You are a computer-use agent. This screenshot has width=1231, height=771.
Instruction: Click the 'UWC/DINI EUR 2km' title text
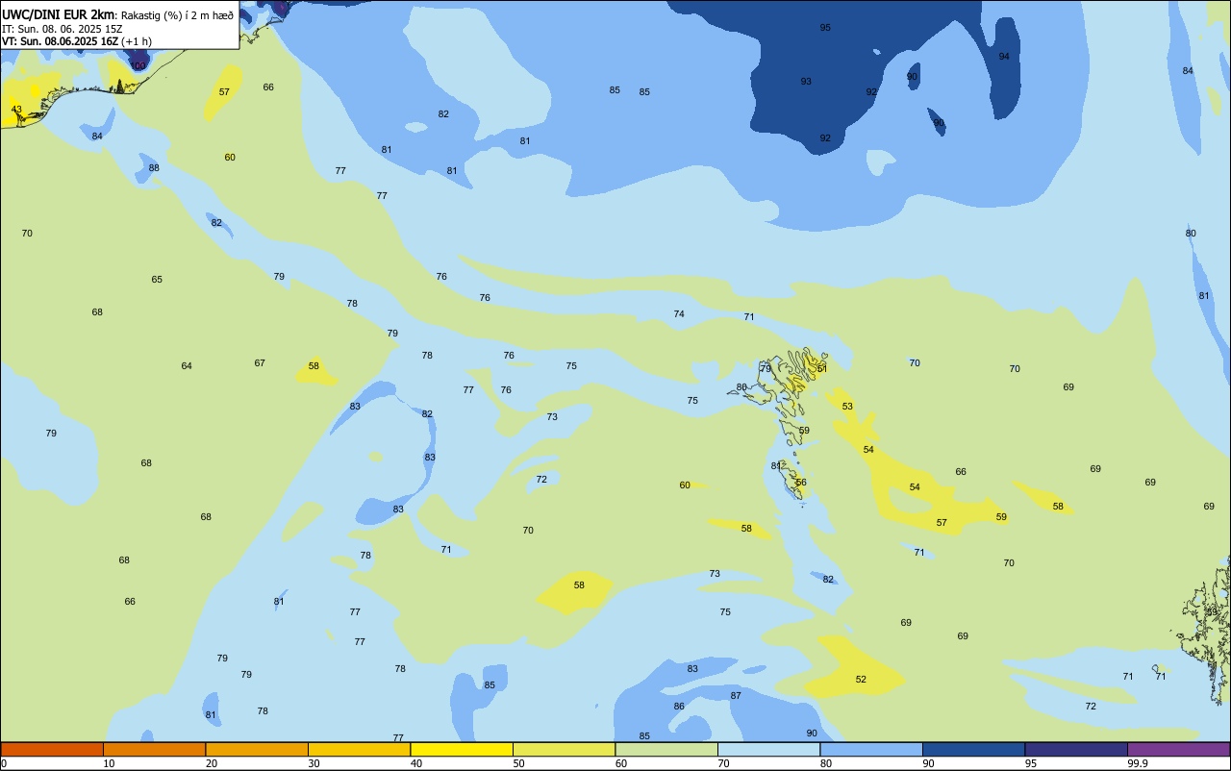(x=59, y=13)
